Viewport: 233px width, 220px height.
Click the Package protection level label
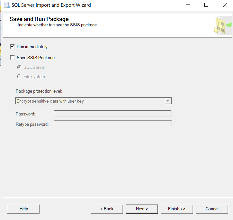[x=39, y=91]
